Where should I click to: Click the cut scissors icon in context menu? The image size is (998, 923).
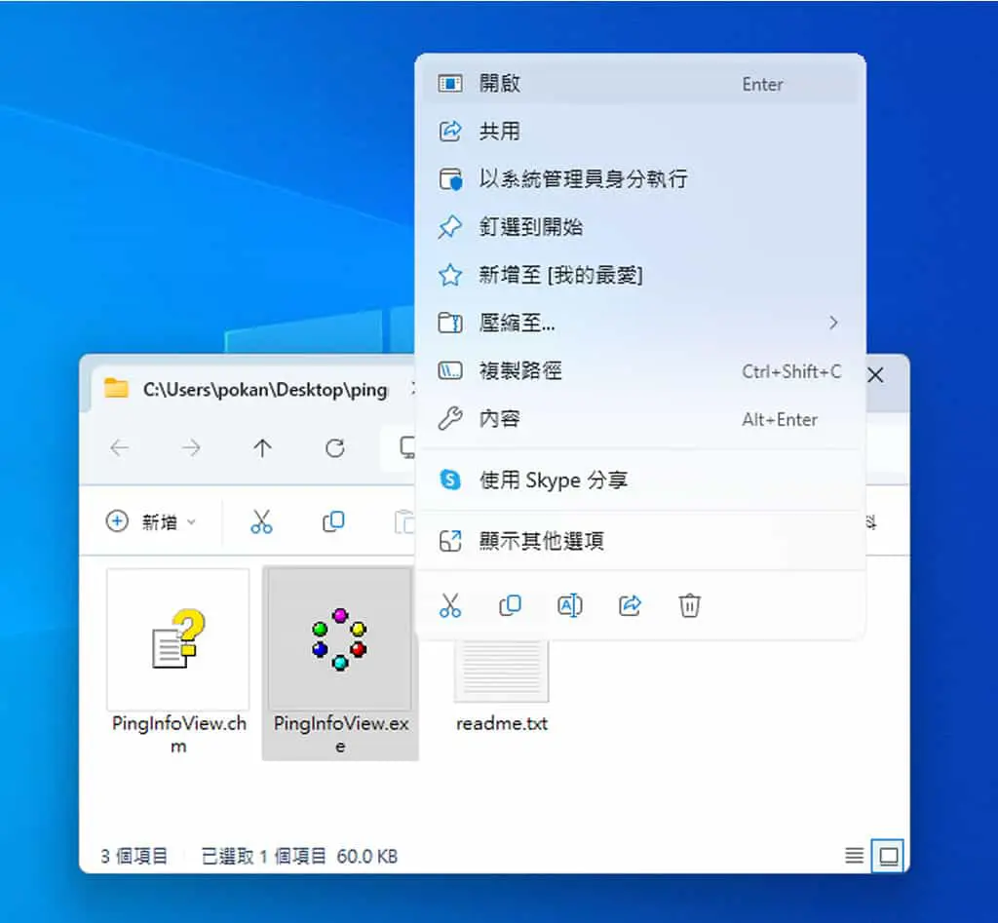click(450, 605)
